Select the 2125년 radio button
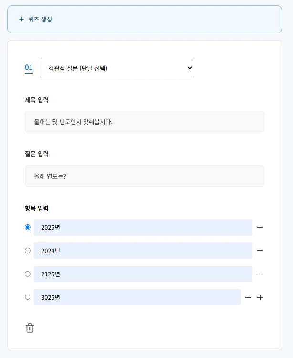The width and height of the screenshot is (293, 358). coord(28,274)
